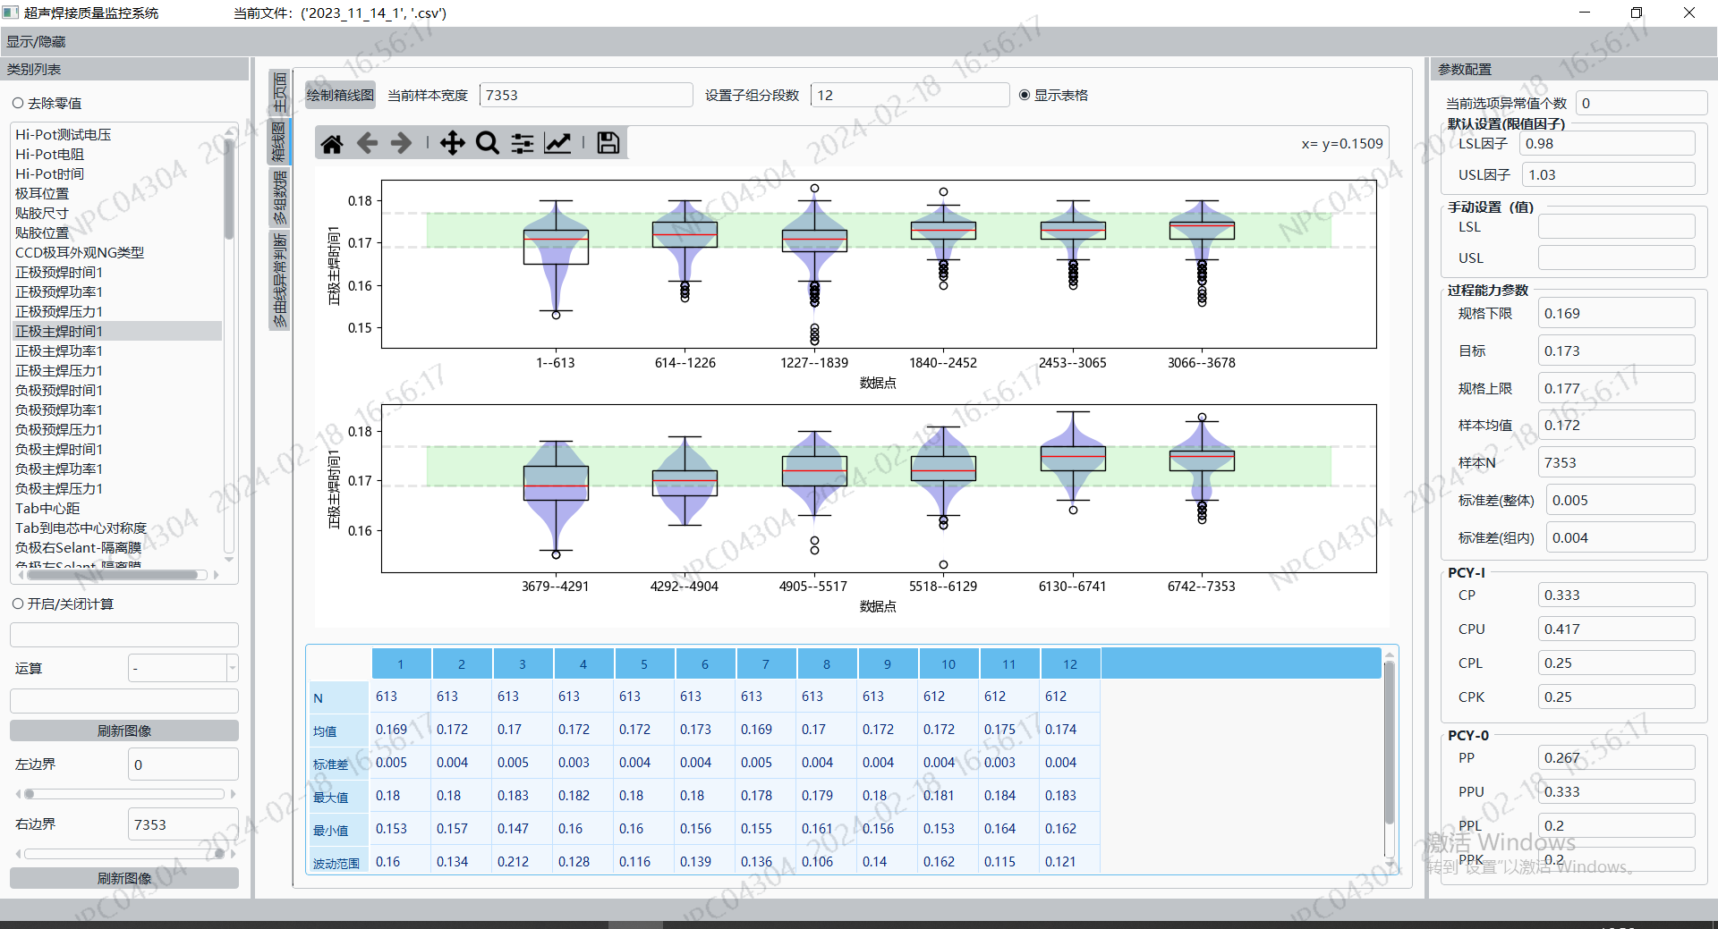This screenshot has height=929, width=1718.
Task: Select 正极主焊功率1 in category list
Action: [59, 351]
